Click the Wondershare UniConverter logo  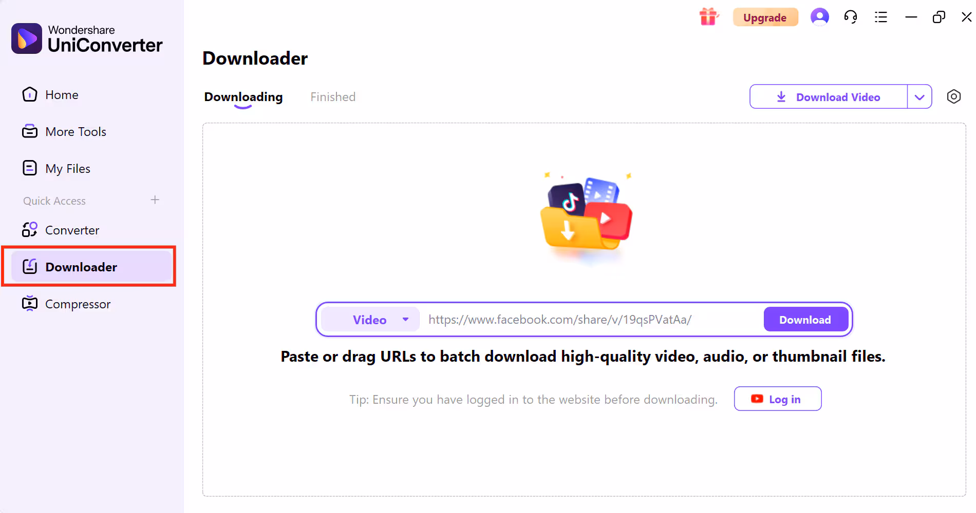pyautogui.click(x=87, y=38)
